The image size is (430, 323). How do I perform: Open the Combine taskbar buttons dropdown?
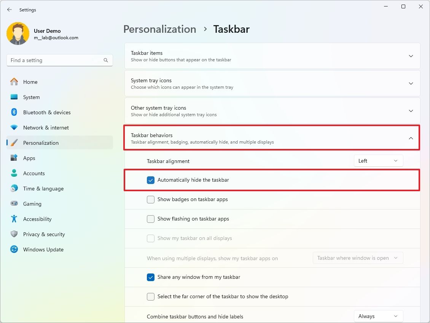pos(378,316)
